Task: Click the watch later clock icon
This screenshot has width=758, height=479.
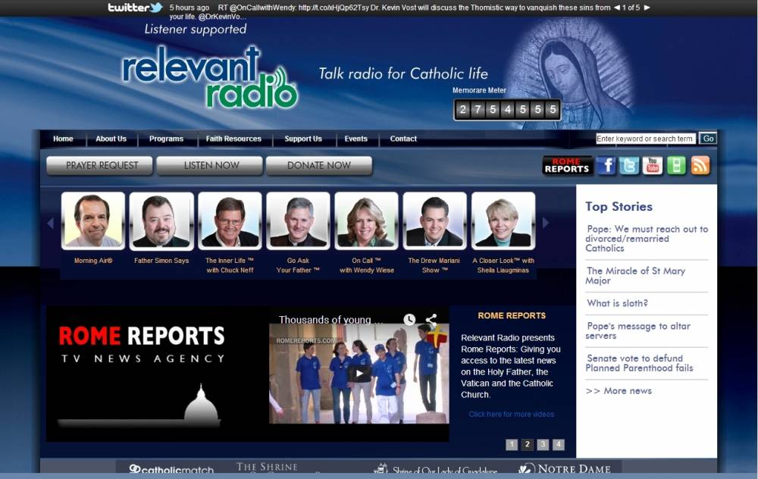Action: tap(409, 320)
